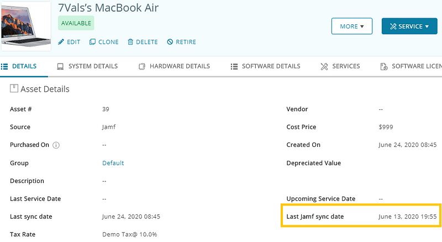
Task: Click the Retire ban icon
Action: [x=170, y=42]
